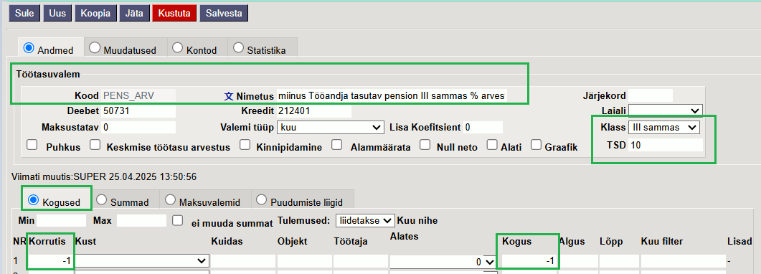Click the Uus button
Screen dimensions: 761x274
(57, 13)
